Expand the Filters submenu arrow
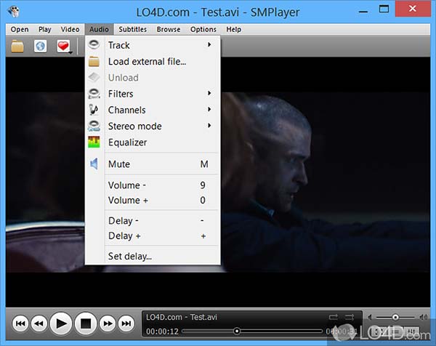Viewport: 436px width, 346px height. pyautogui.click(x=209, y=93)
